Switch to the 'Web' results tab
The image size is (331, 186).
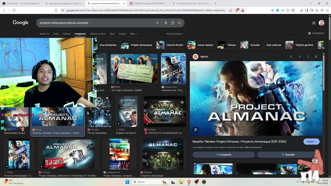(x=112, y=34)
